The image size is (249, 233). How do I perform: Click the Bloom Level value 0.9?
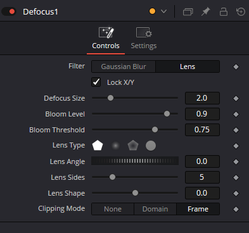(202, 114)
